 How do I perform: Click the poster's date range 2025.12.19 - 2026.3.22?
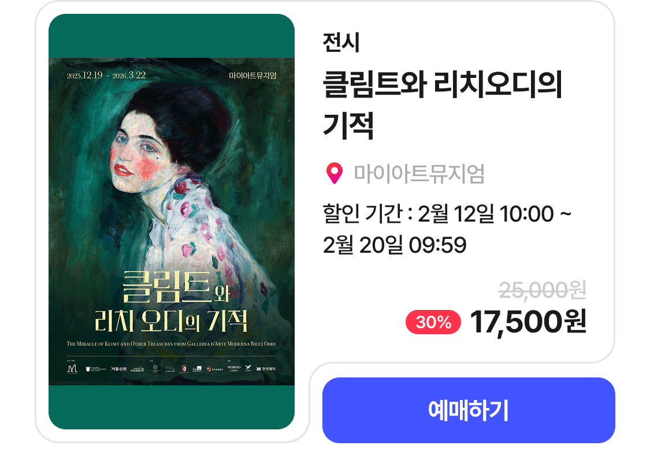coord(106,76)
